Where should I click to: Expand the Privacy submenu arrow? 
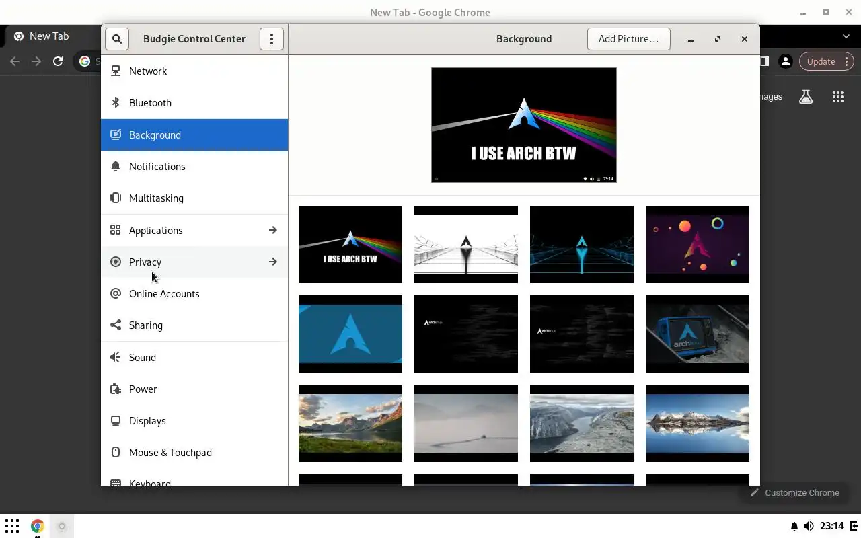(x=272, y=262)
